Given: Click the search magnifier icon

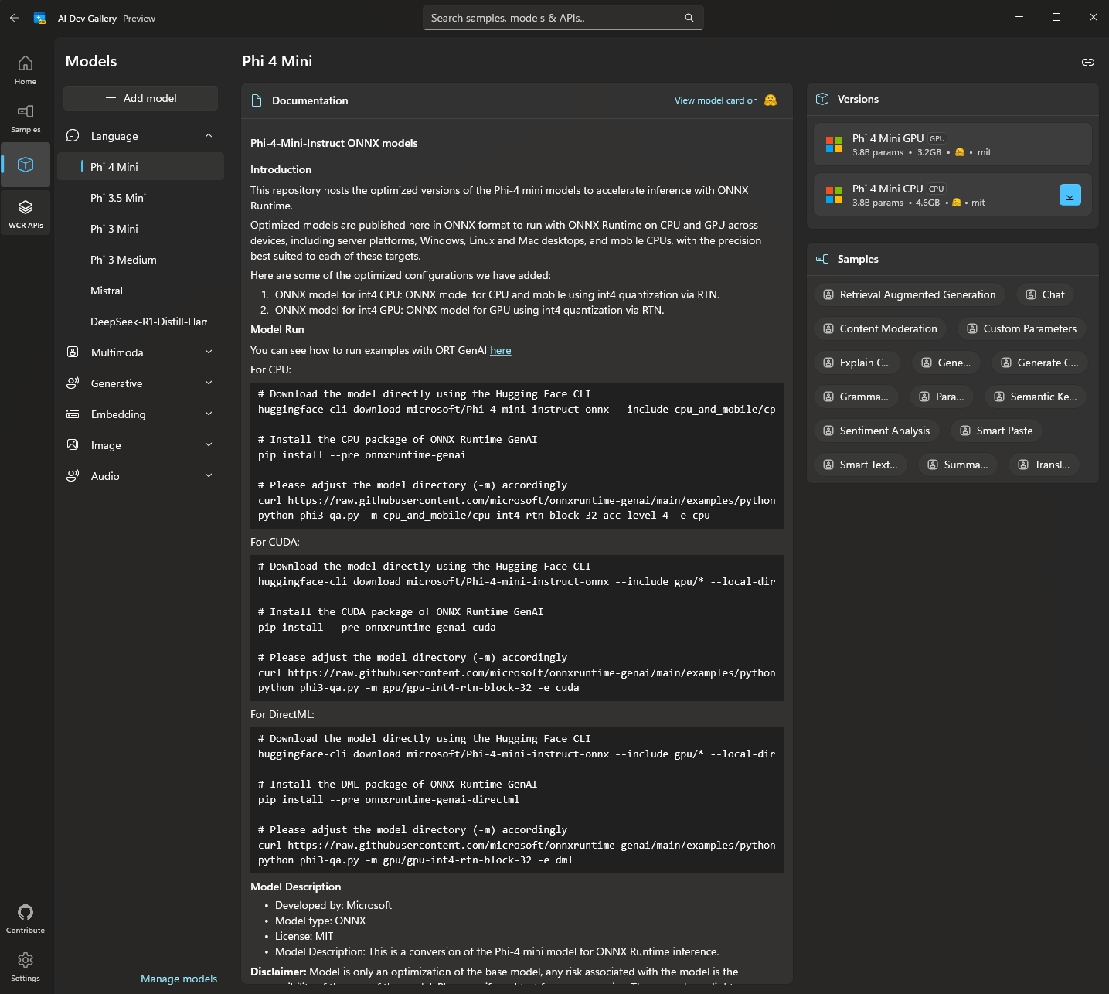Looking at the screenshot, I should click(x=689, y=18).
